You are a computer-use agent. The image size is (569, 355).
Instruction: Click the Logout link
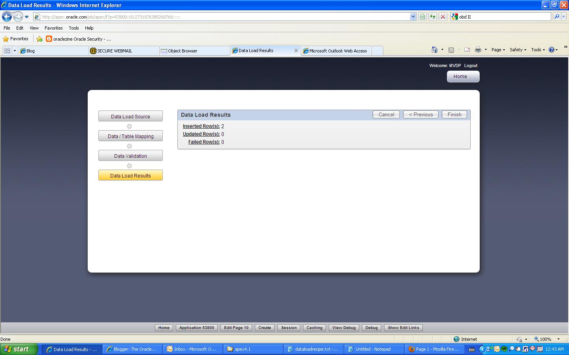pos(471,65)
